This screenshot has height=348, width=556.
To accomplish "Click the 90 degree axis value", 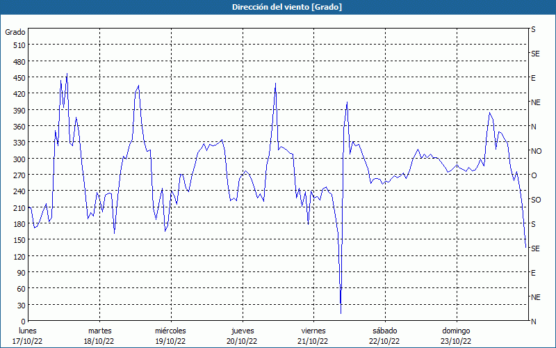I will tap(22, 273).
